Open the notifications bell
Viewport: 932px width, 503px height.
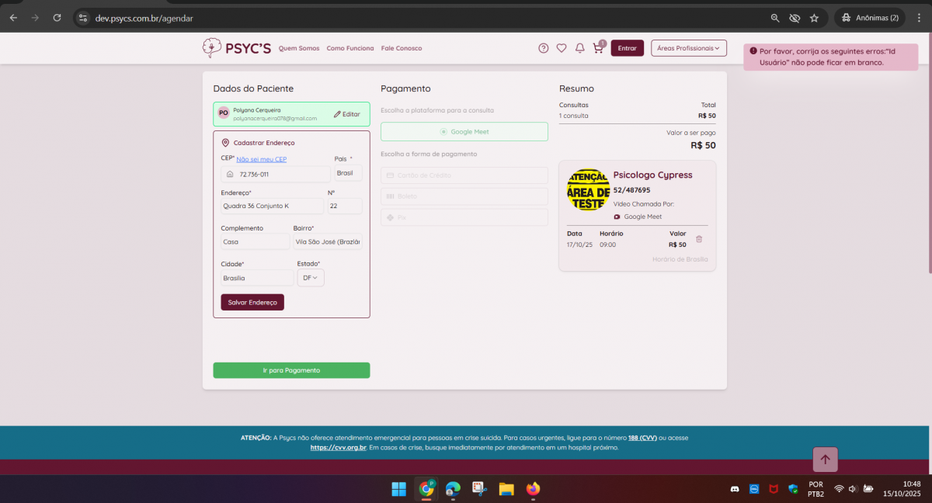point(579,48)
